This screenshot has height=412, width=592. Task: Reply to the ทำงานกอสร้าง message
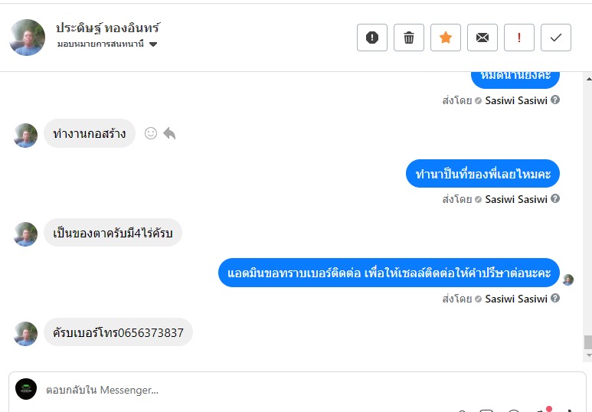[x=169, y=133]
